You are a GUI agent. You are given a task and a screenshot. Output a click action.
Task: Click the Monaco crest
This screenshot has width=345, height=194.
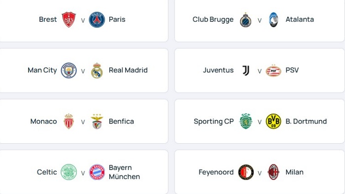coord(69,121)
